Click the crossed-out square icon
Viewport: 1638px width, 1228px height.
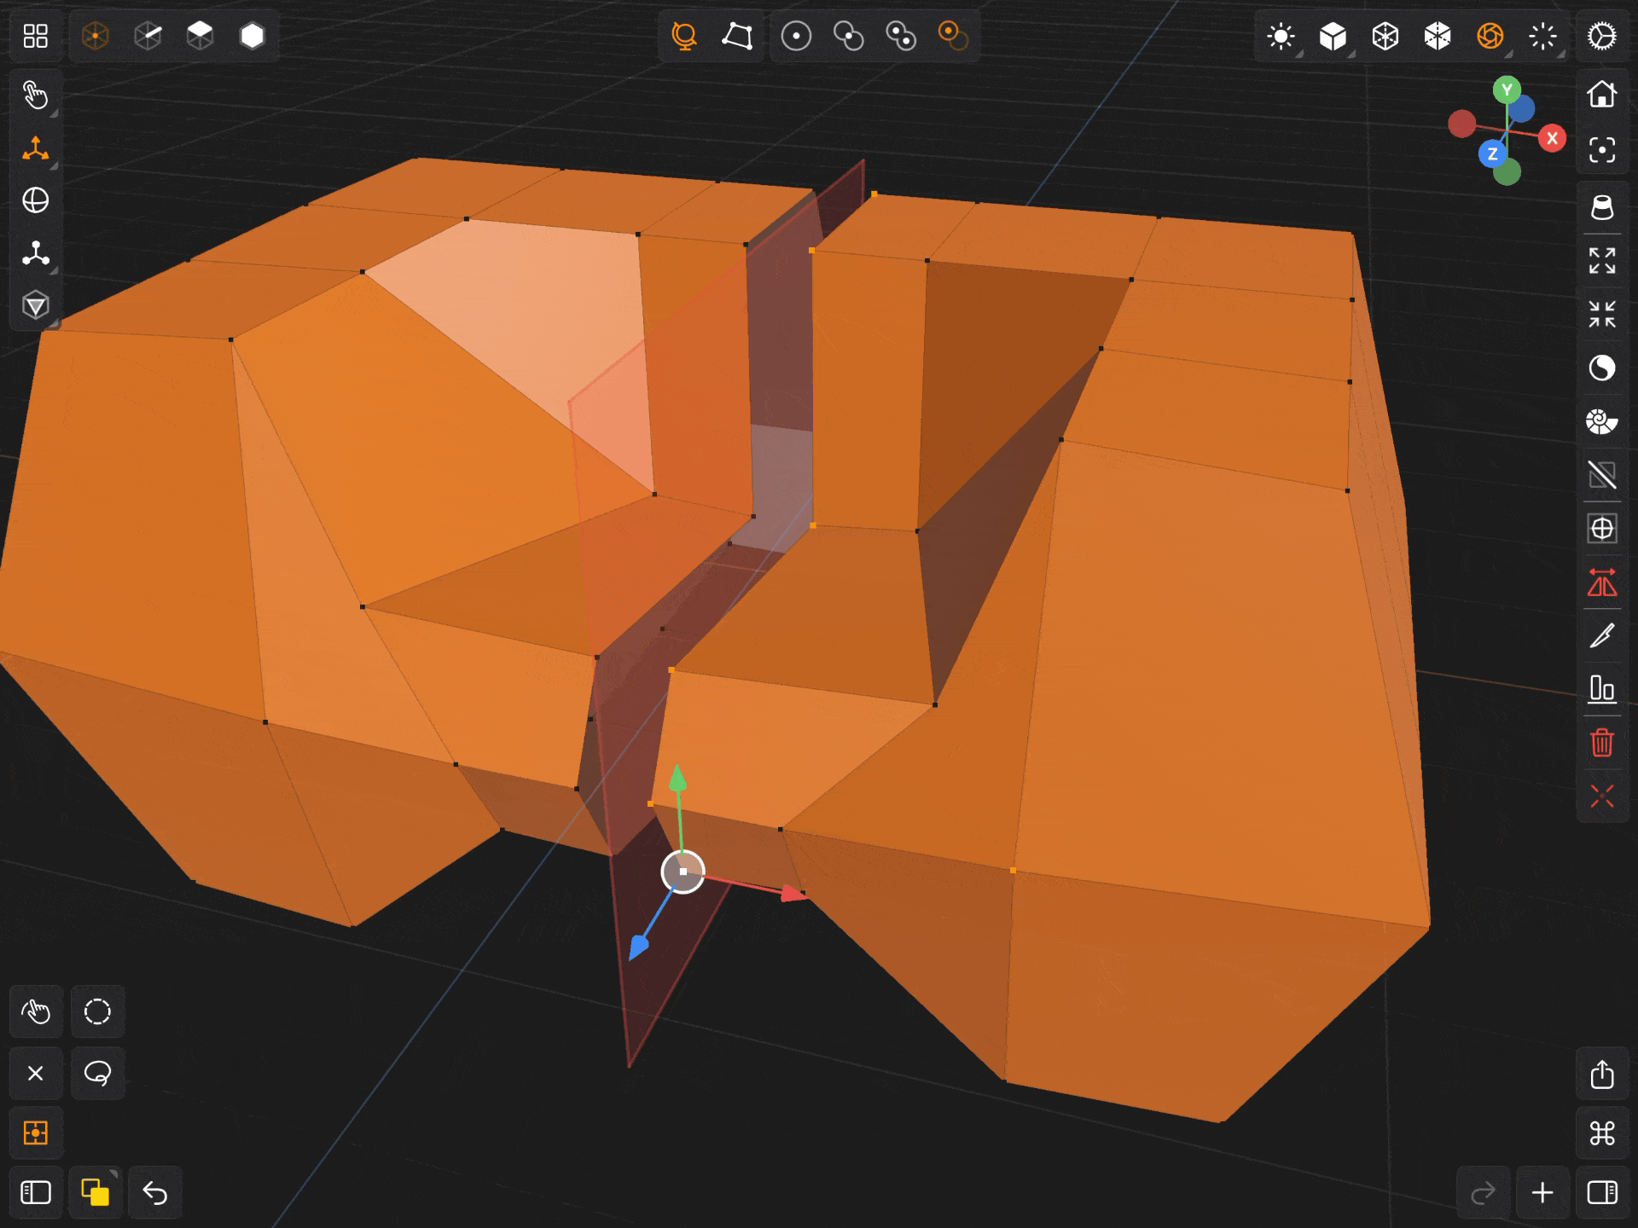point(1602,475)
